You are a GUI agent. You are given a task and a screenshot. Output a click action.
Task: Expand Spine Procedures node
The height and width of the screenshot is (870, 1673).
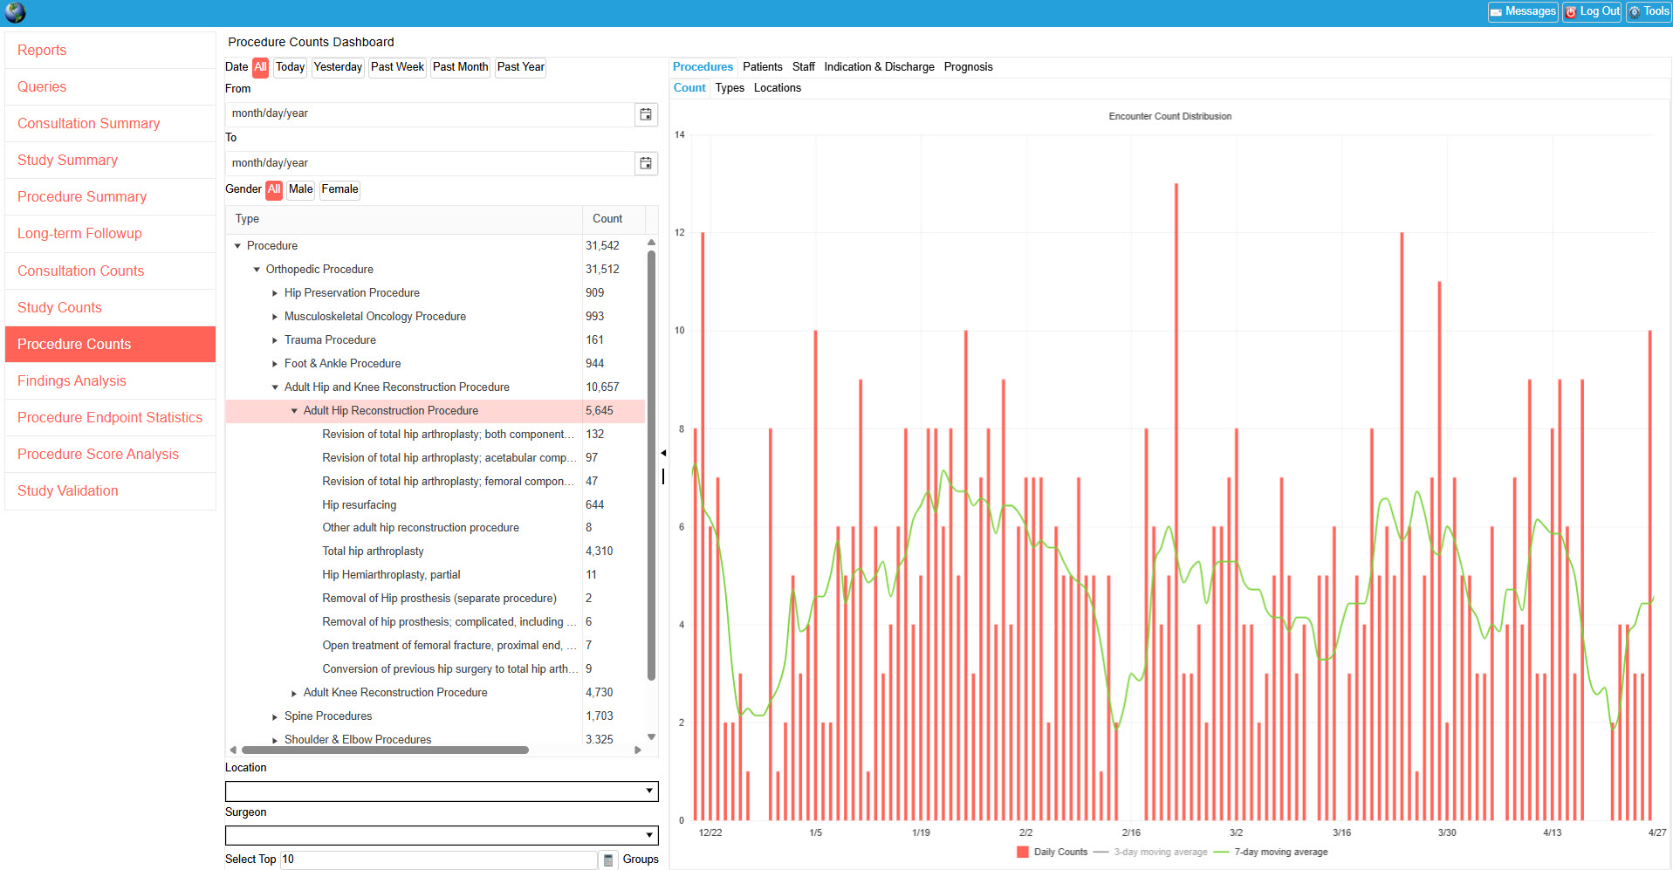point(275,716)
